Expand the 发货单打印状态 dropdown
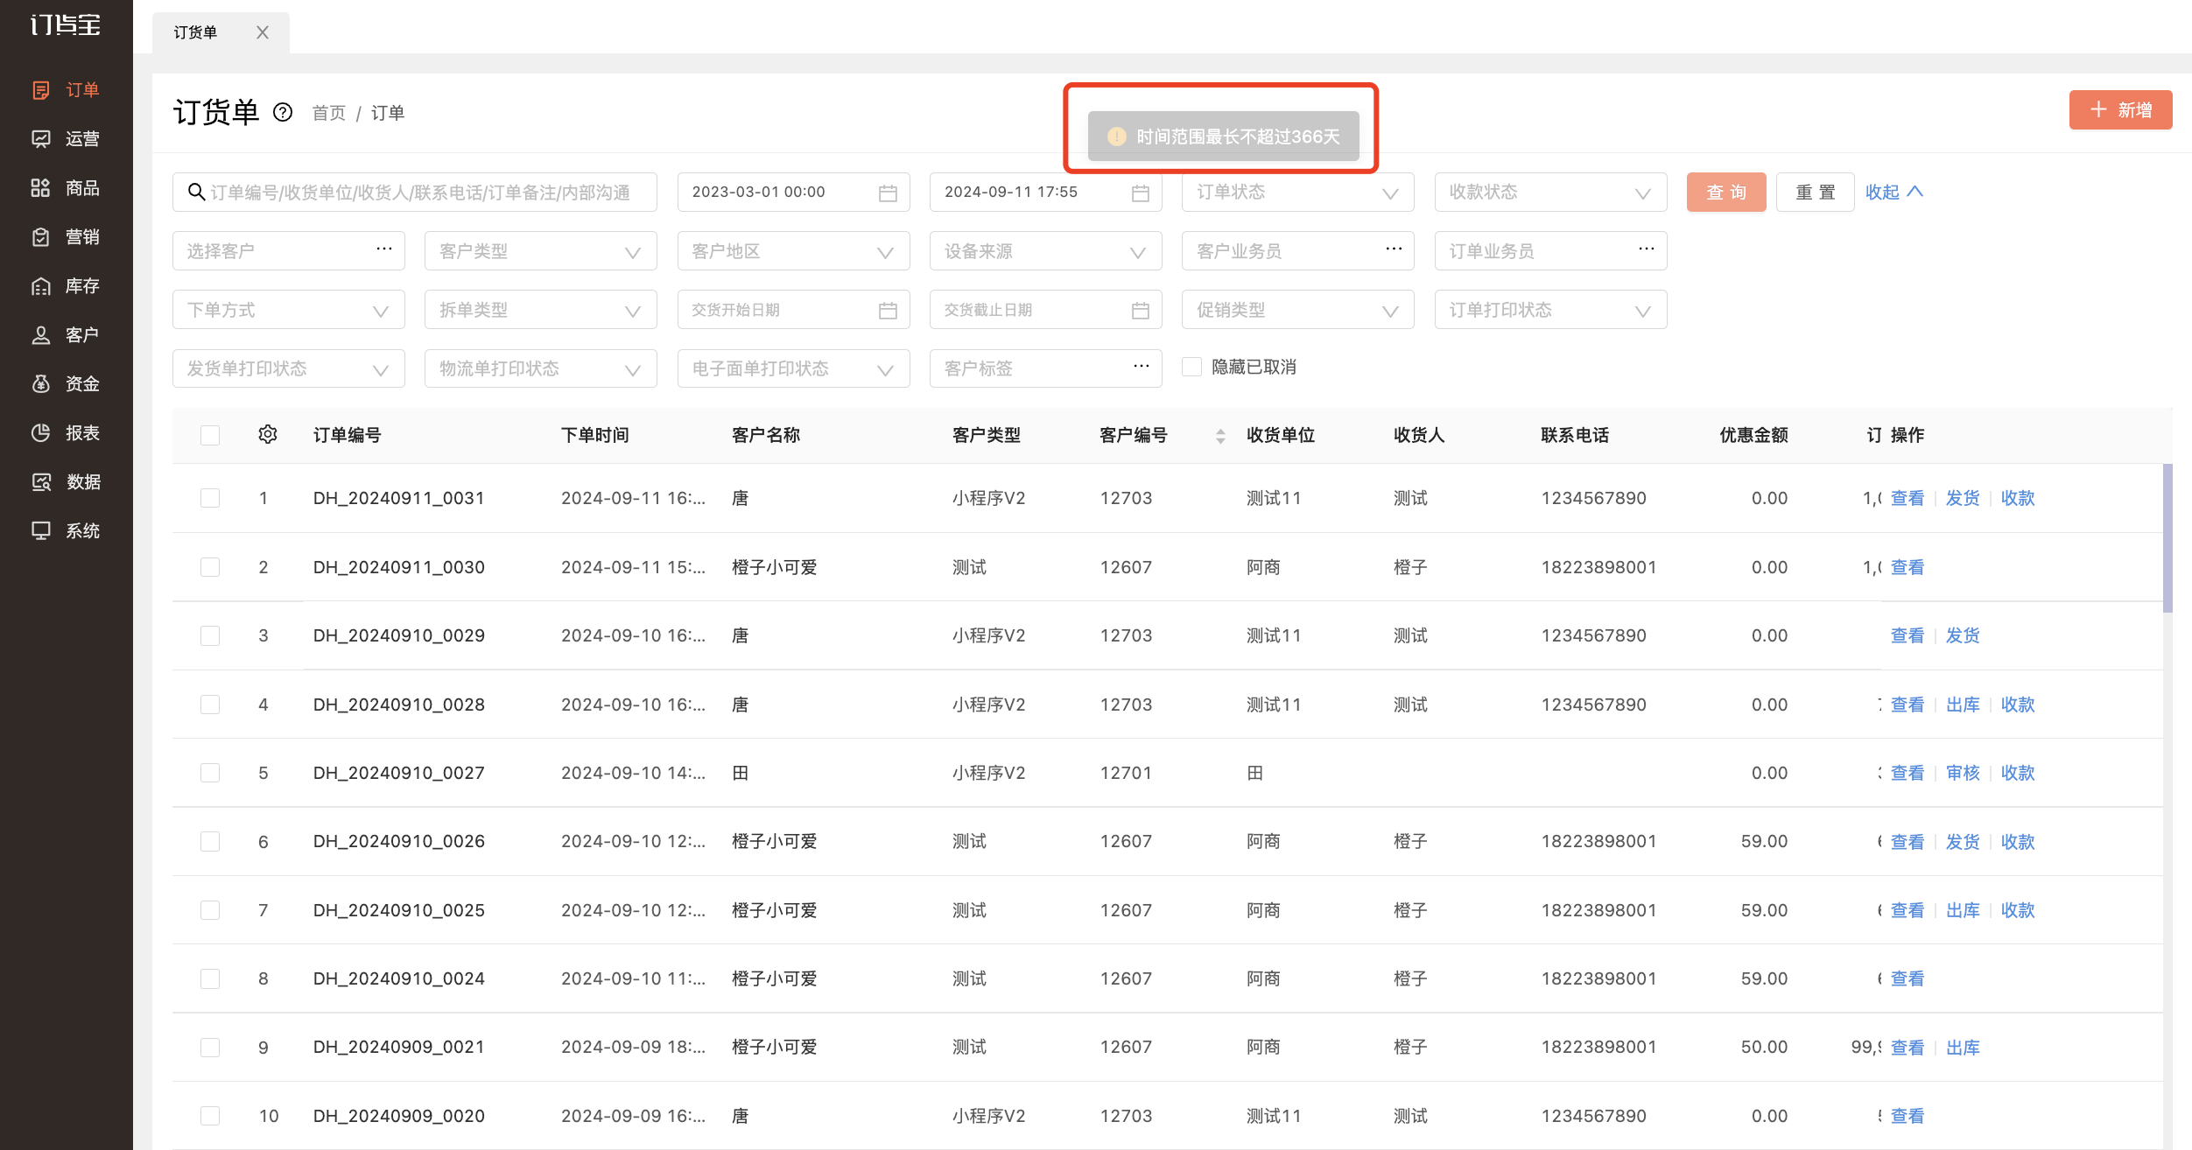Viewport: 2192px width, 1150px height. [288, 368]
